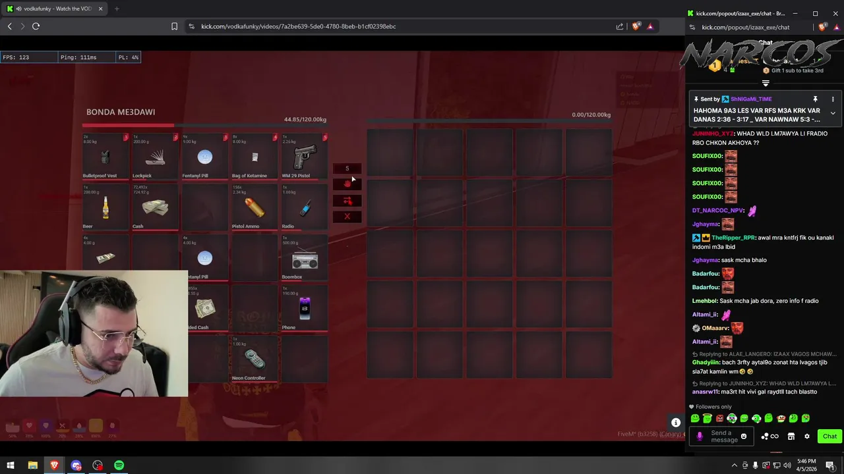The width and height of the screenshot is (844, 474).
Task: Click the red X close inventory button
Action: pyautogui.click(x=347, y=216)
